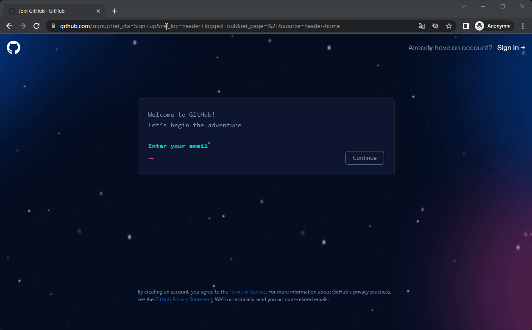Go back using the back arrow
Viewport: 532px width, 330px height.
pyautogui.click(x=9, y=26)
